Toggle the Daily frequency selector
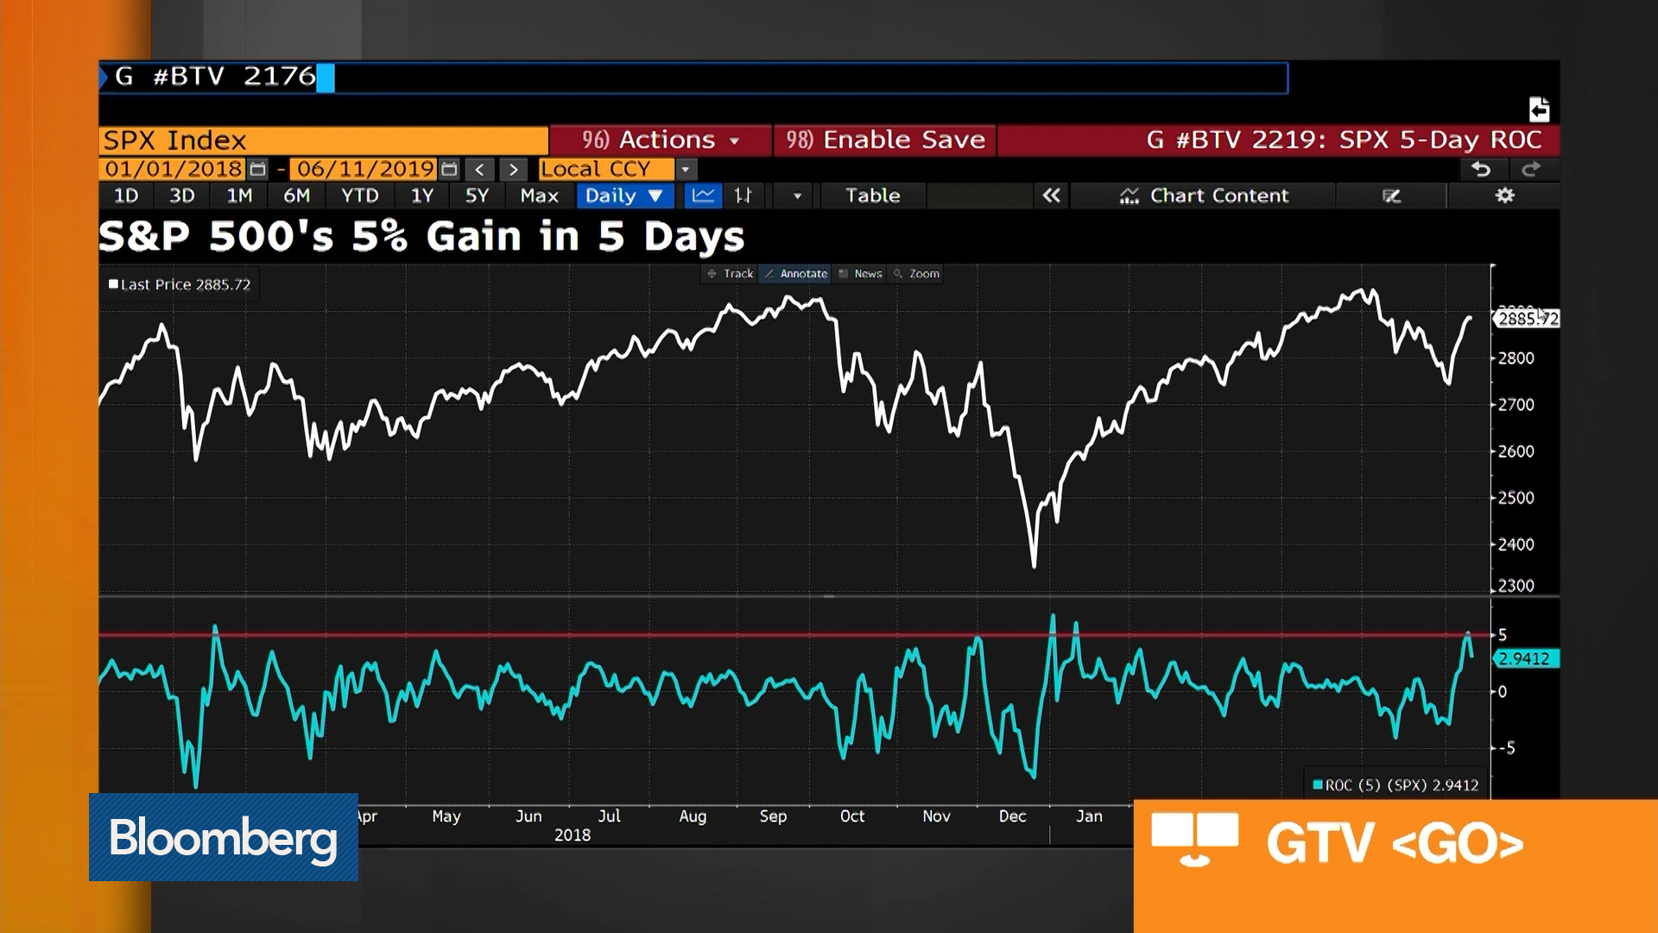Screen dimensions: 1658x933 tap(623, 196)
